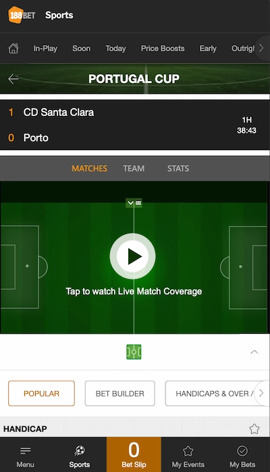Open Sports from bottom bar
Screen dimensions: 270x472
[80, 455]
